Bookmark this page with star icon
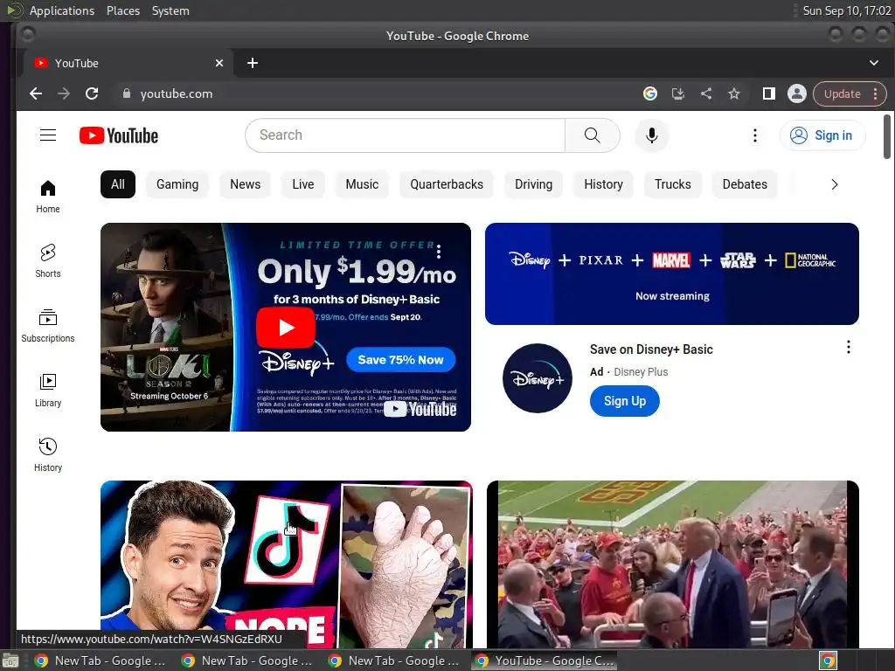Screen dimensions: 895x671 coord(733,93)
